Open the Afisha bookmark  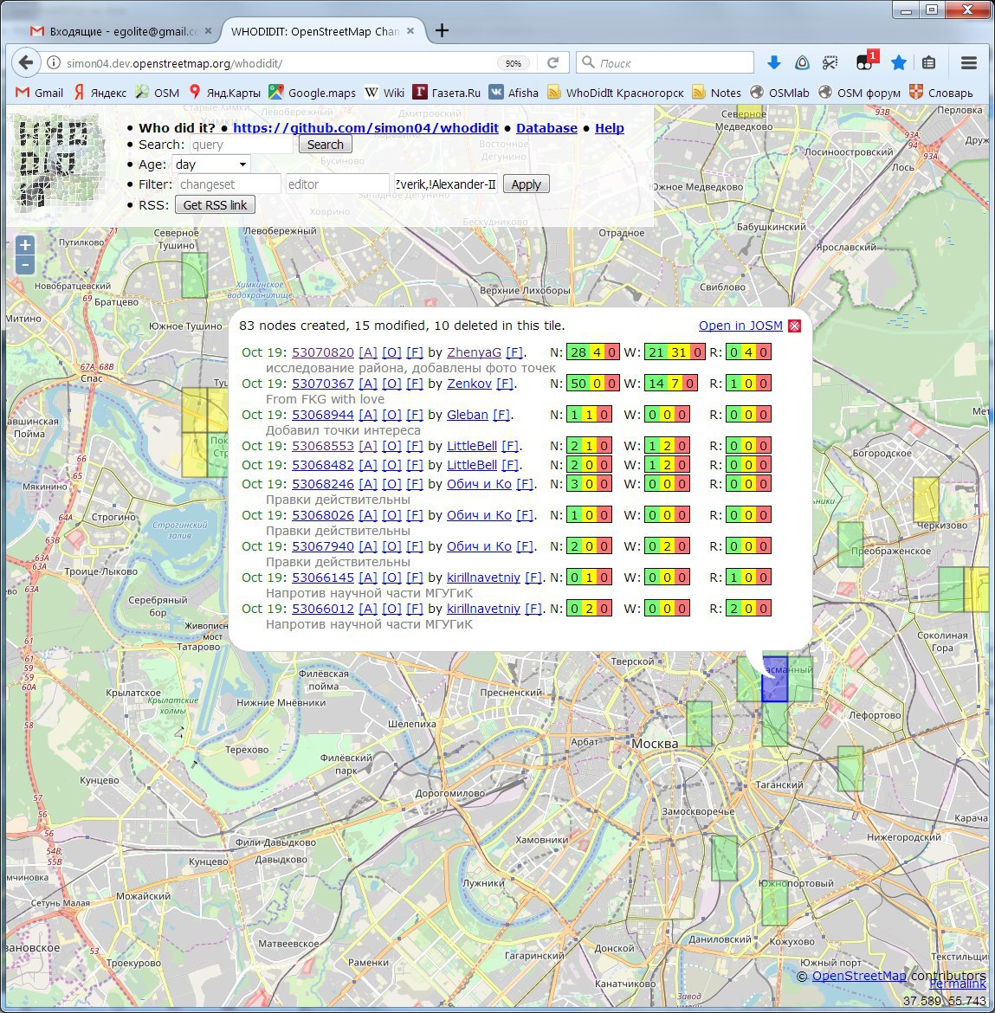tap(514, 93)
